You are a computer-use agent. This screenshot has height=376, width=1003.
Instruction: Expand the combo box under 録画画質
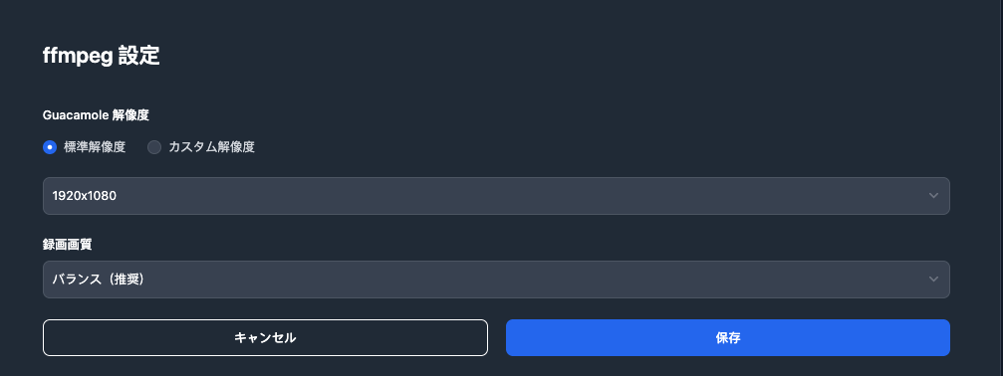pyautogui.click(x=496, y=279)
